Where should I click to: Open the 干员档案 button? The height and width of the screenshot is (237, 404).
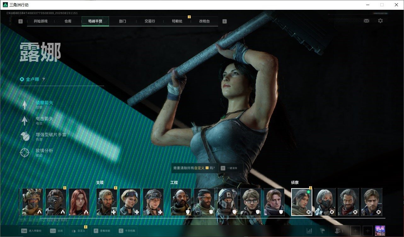(x=127, y=231)
